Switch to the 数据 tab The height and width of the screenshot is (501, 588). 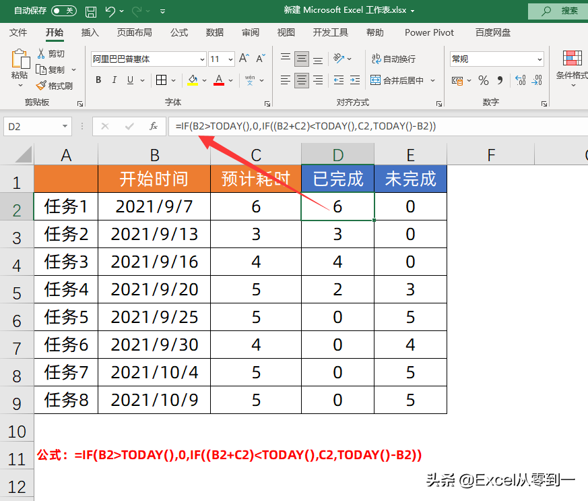point(214,32)
